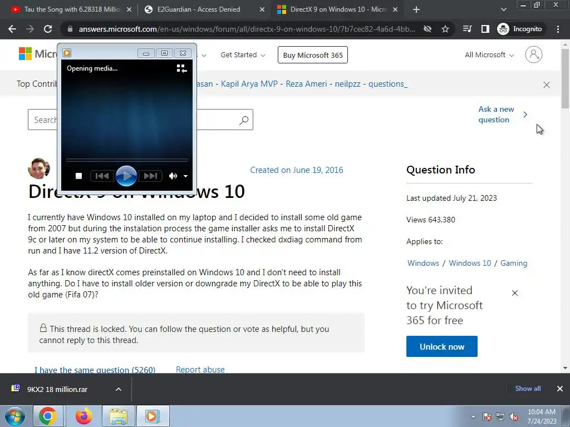The image size is (570, 427).
Task: Click Buy Microsoft 365 button
Action: 313,55
